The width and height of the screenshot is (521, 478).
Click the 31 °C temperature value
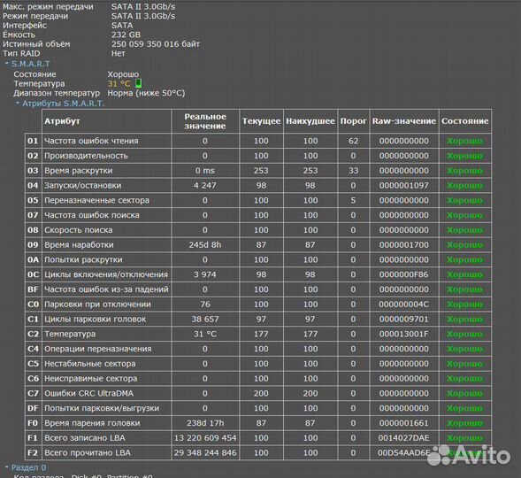pyautogui.click(x=119, y=84)
